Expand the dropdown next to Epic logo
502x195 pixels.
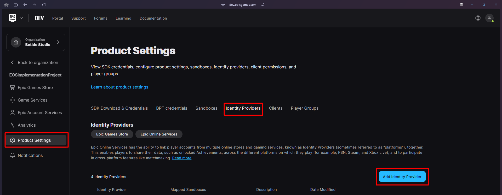[21, 18]
